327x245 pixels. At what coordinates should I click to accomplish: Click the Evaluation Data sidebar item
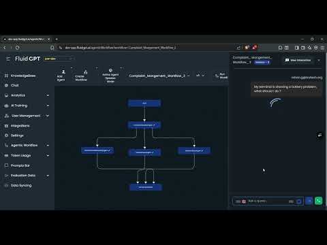pyautogui.click(x=23, y=176)
